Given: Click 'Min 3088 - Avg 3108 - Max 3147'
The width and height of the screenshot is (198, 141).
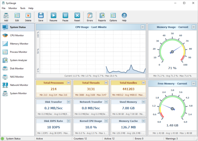Looking at the screenshot, I should point(91,95).
